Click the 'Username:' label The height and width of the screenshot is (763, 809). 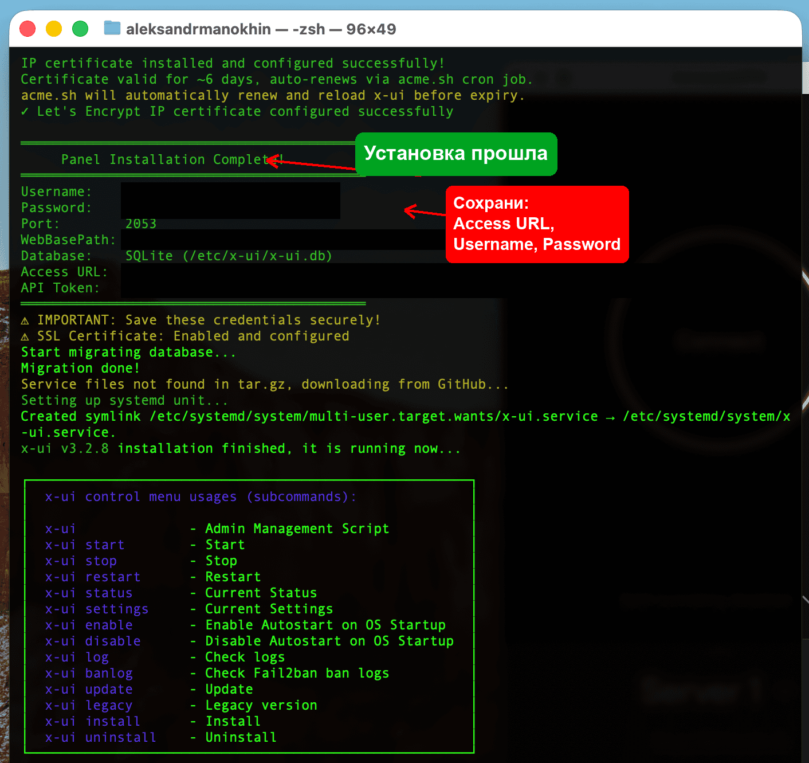tap(56, 191)
